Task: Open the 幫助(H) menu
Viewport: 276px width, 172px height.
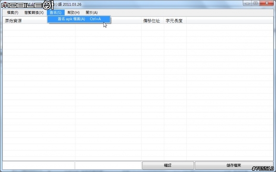Action: click(x=73, y=13)
